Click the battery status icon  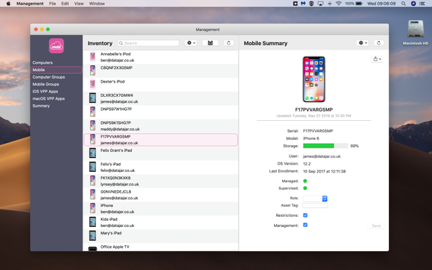359,3
